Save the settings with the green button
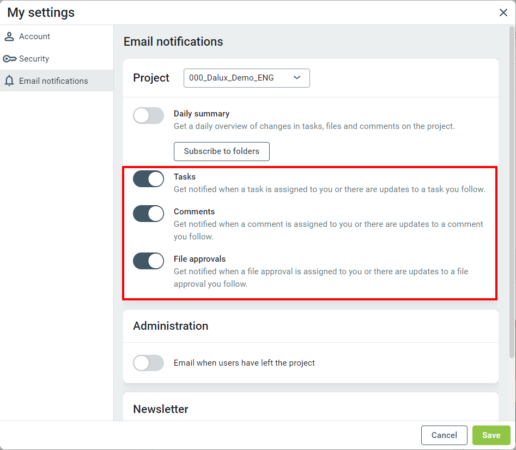The image size is (516, 450). 491,435
